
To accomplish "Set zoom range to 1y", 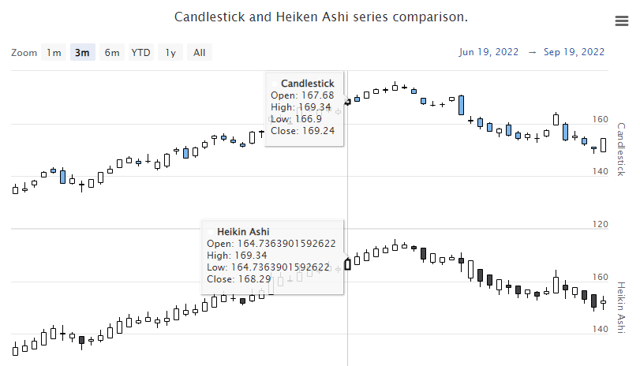I will tap(170, 53).
